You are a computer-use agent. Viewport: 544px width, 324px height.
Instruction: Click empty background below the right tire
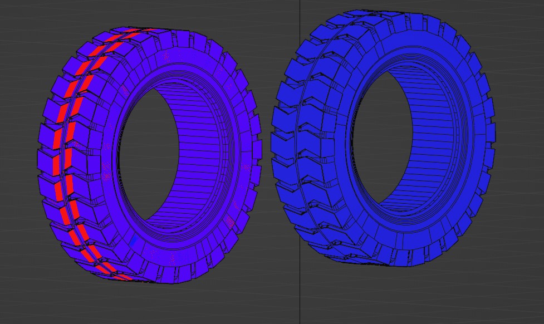coord(390,295)
